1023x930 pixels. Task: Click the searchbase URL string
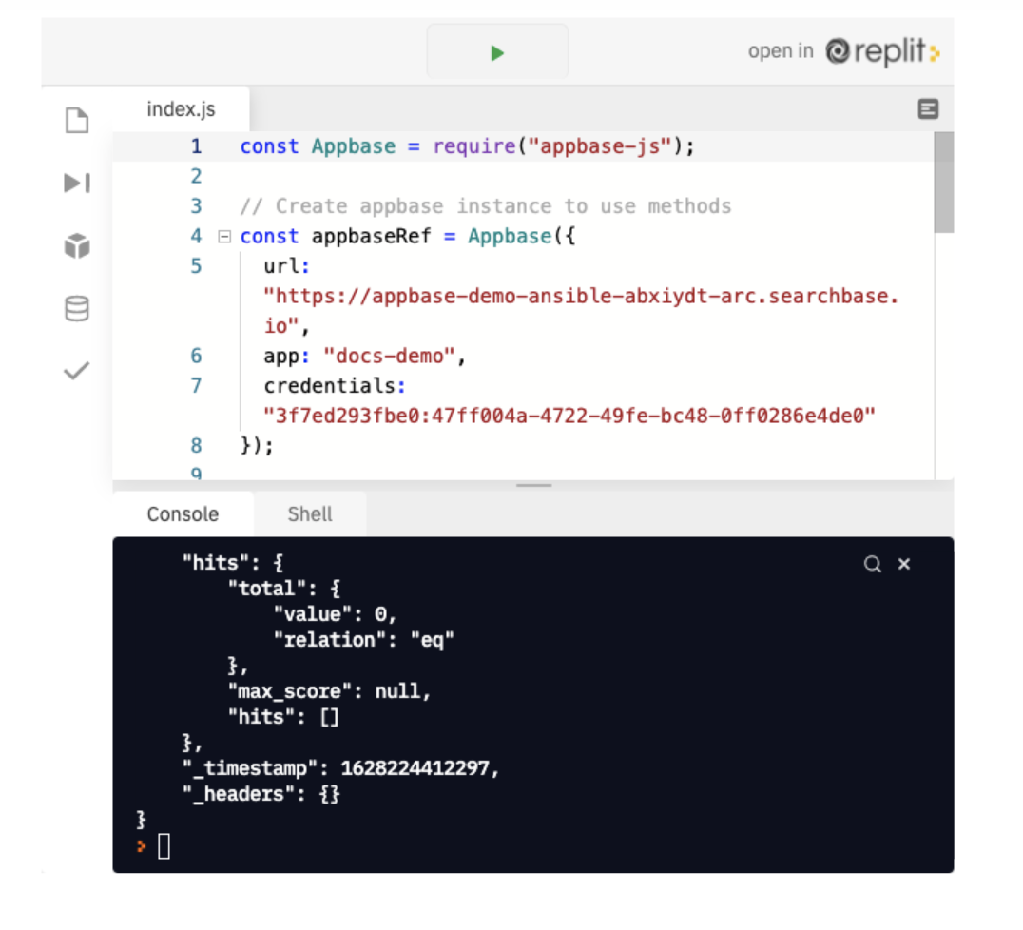pos(581,311)
